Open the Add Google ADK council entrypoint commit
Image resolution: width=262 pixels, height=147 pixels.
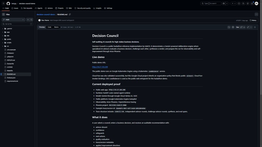coord(62,20)
